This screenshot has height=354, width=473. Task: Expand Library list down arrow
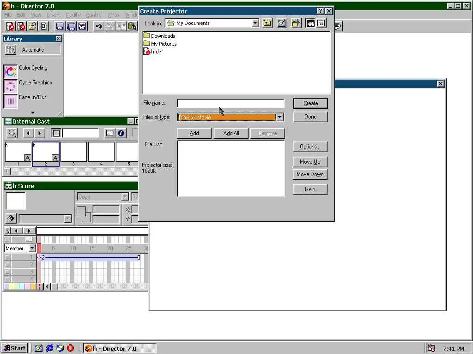[x=33, y=112]
